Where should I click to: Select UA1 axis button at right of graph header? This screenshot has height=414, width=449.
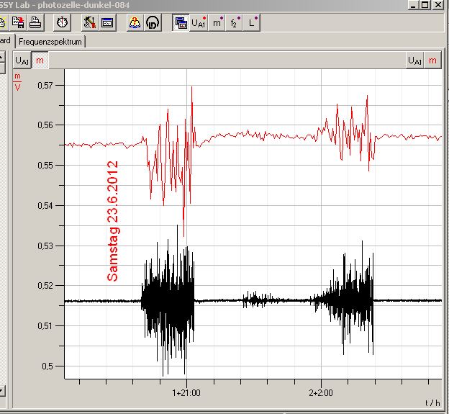click(x=414, y=60)
